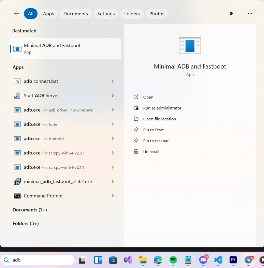Open the three-dots more options menu
This screenshot has height=268, width=264.
pos(250,14)
